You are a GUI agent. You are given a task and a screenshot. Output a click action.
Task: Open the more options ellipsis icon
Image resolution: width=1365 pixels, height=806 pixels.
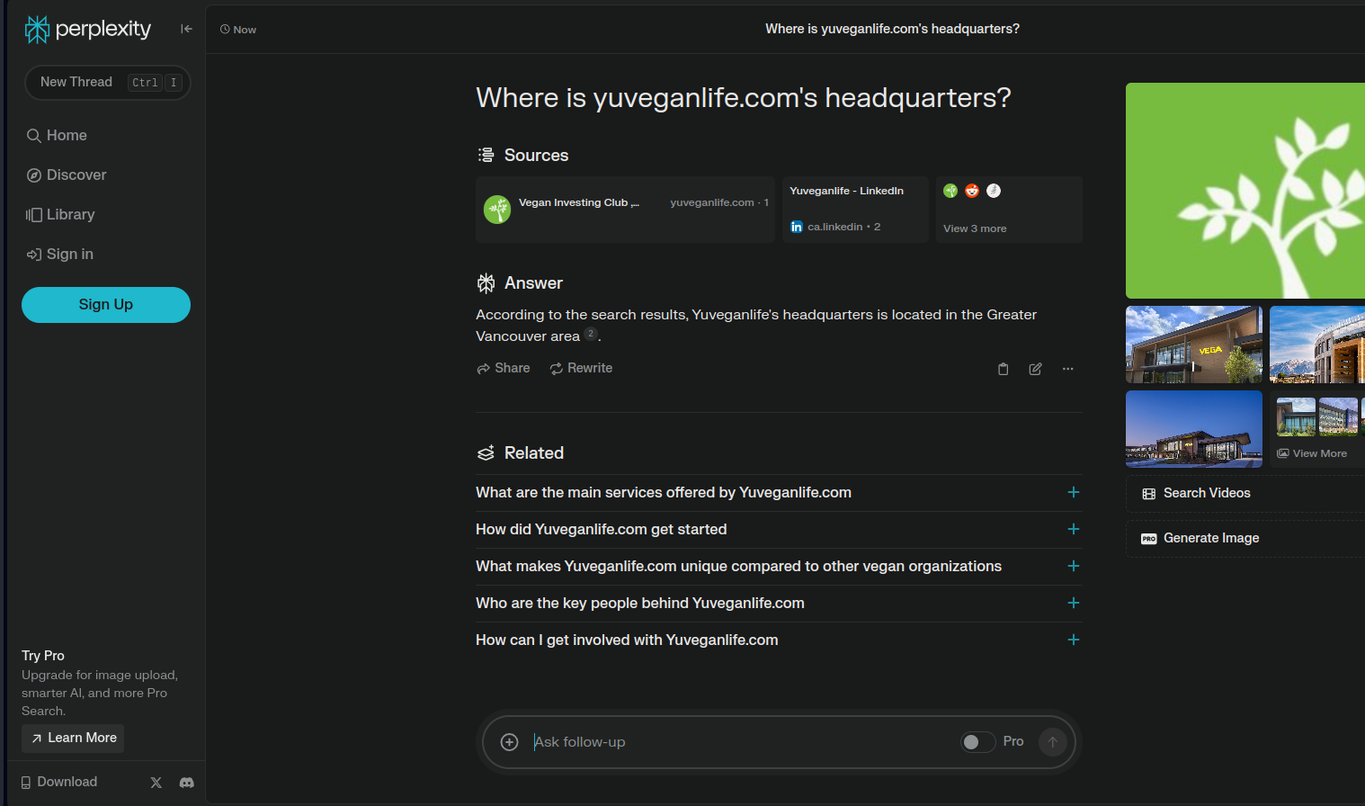pyautogui.click(x=1068, y=369)
